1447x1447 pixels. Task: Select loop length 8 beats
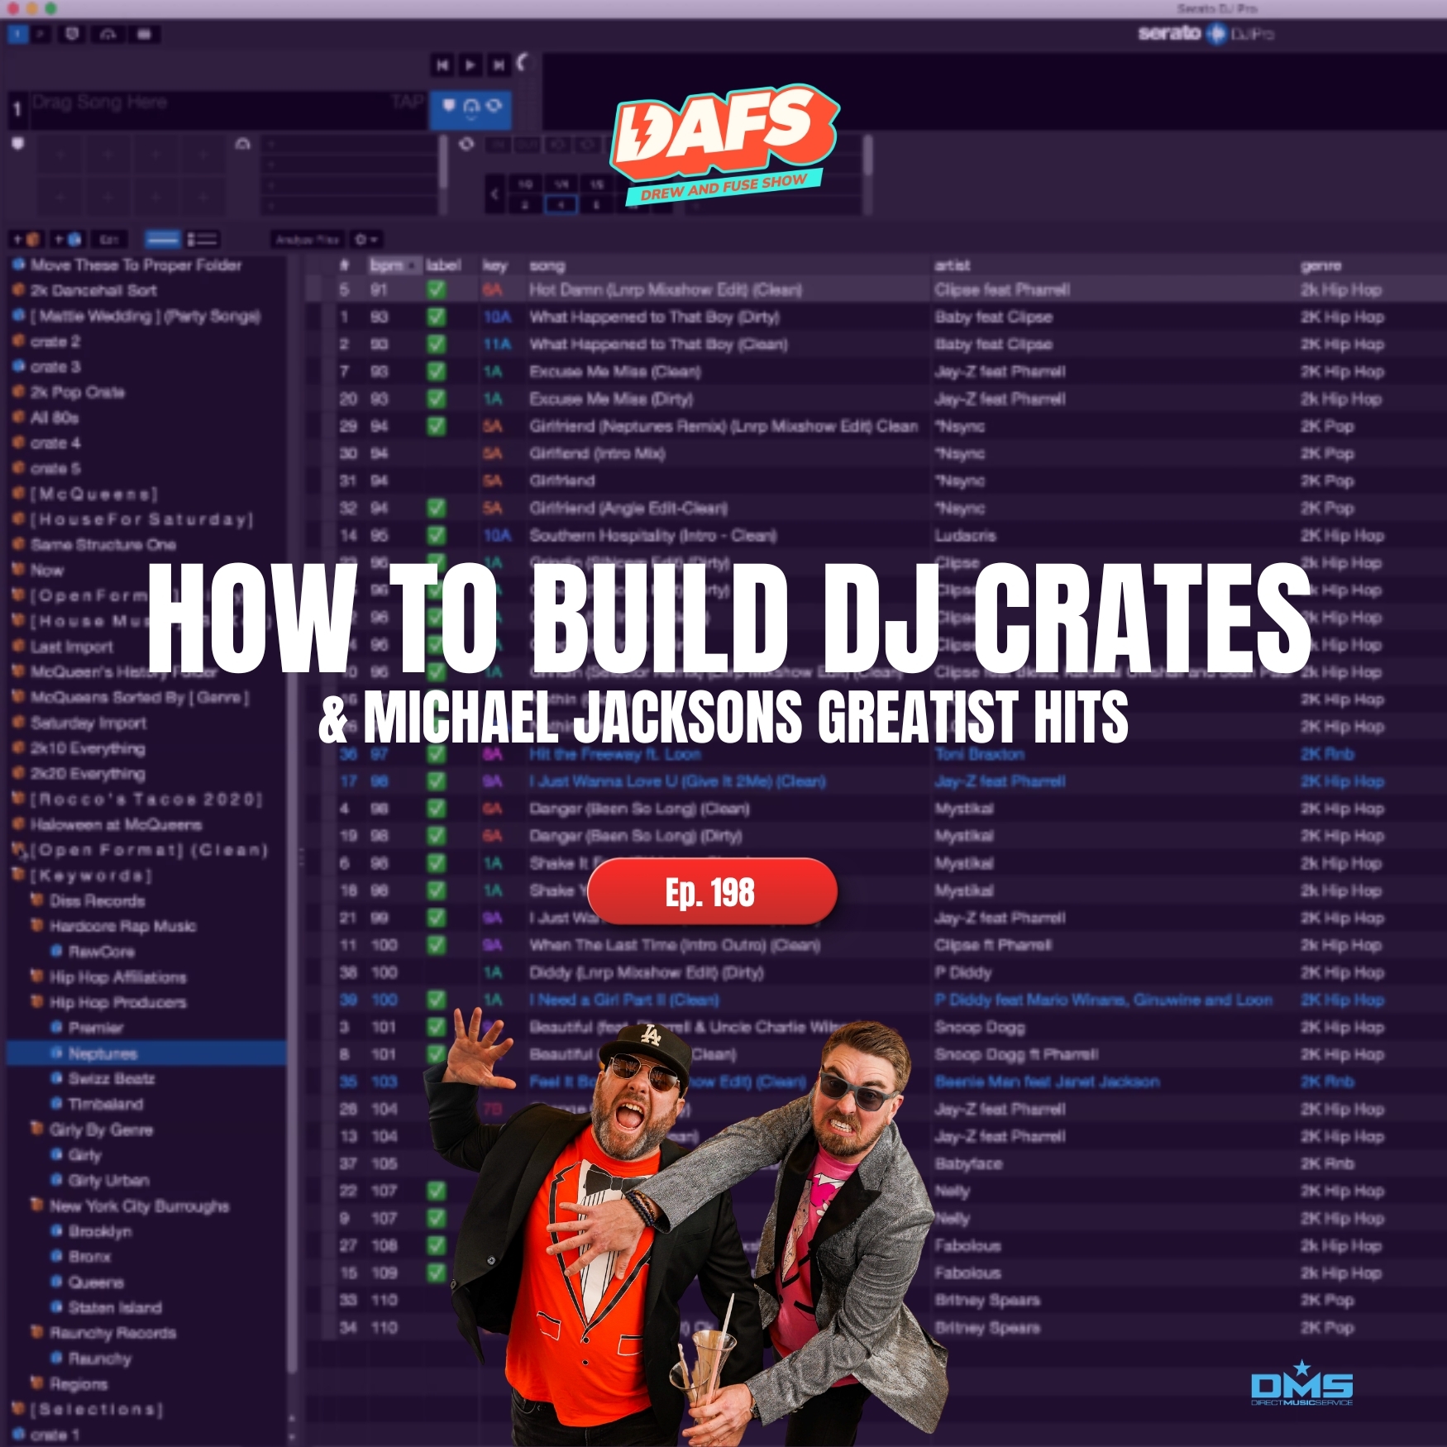coord(596,204)
